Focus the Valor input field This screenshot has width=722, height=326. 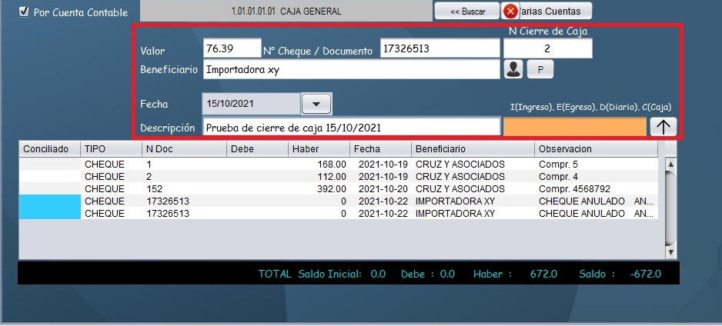click(x=232, y=49)
